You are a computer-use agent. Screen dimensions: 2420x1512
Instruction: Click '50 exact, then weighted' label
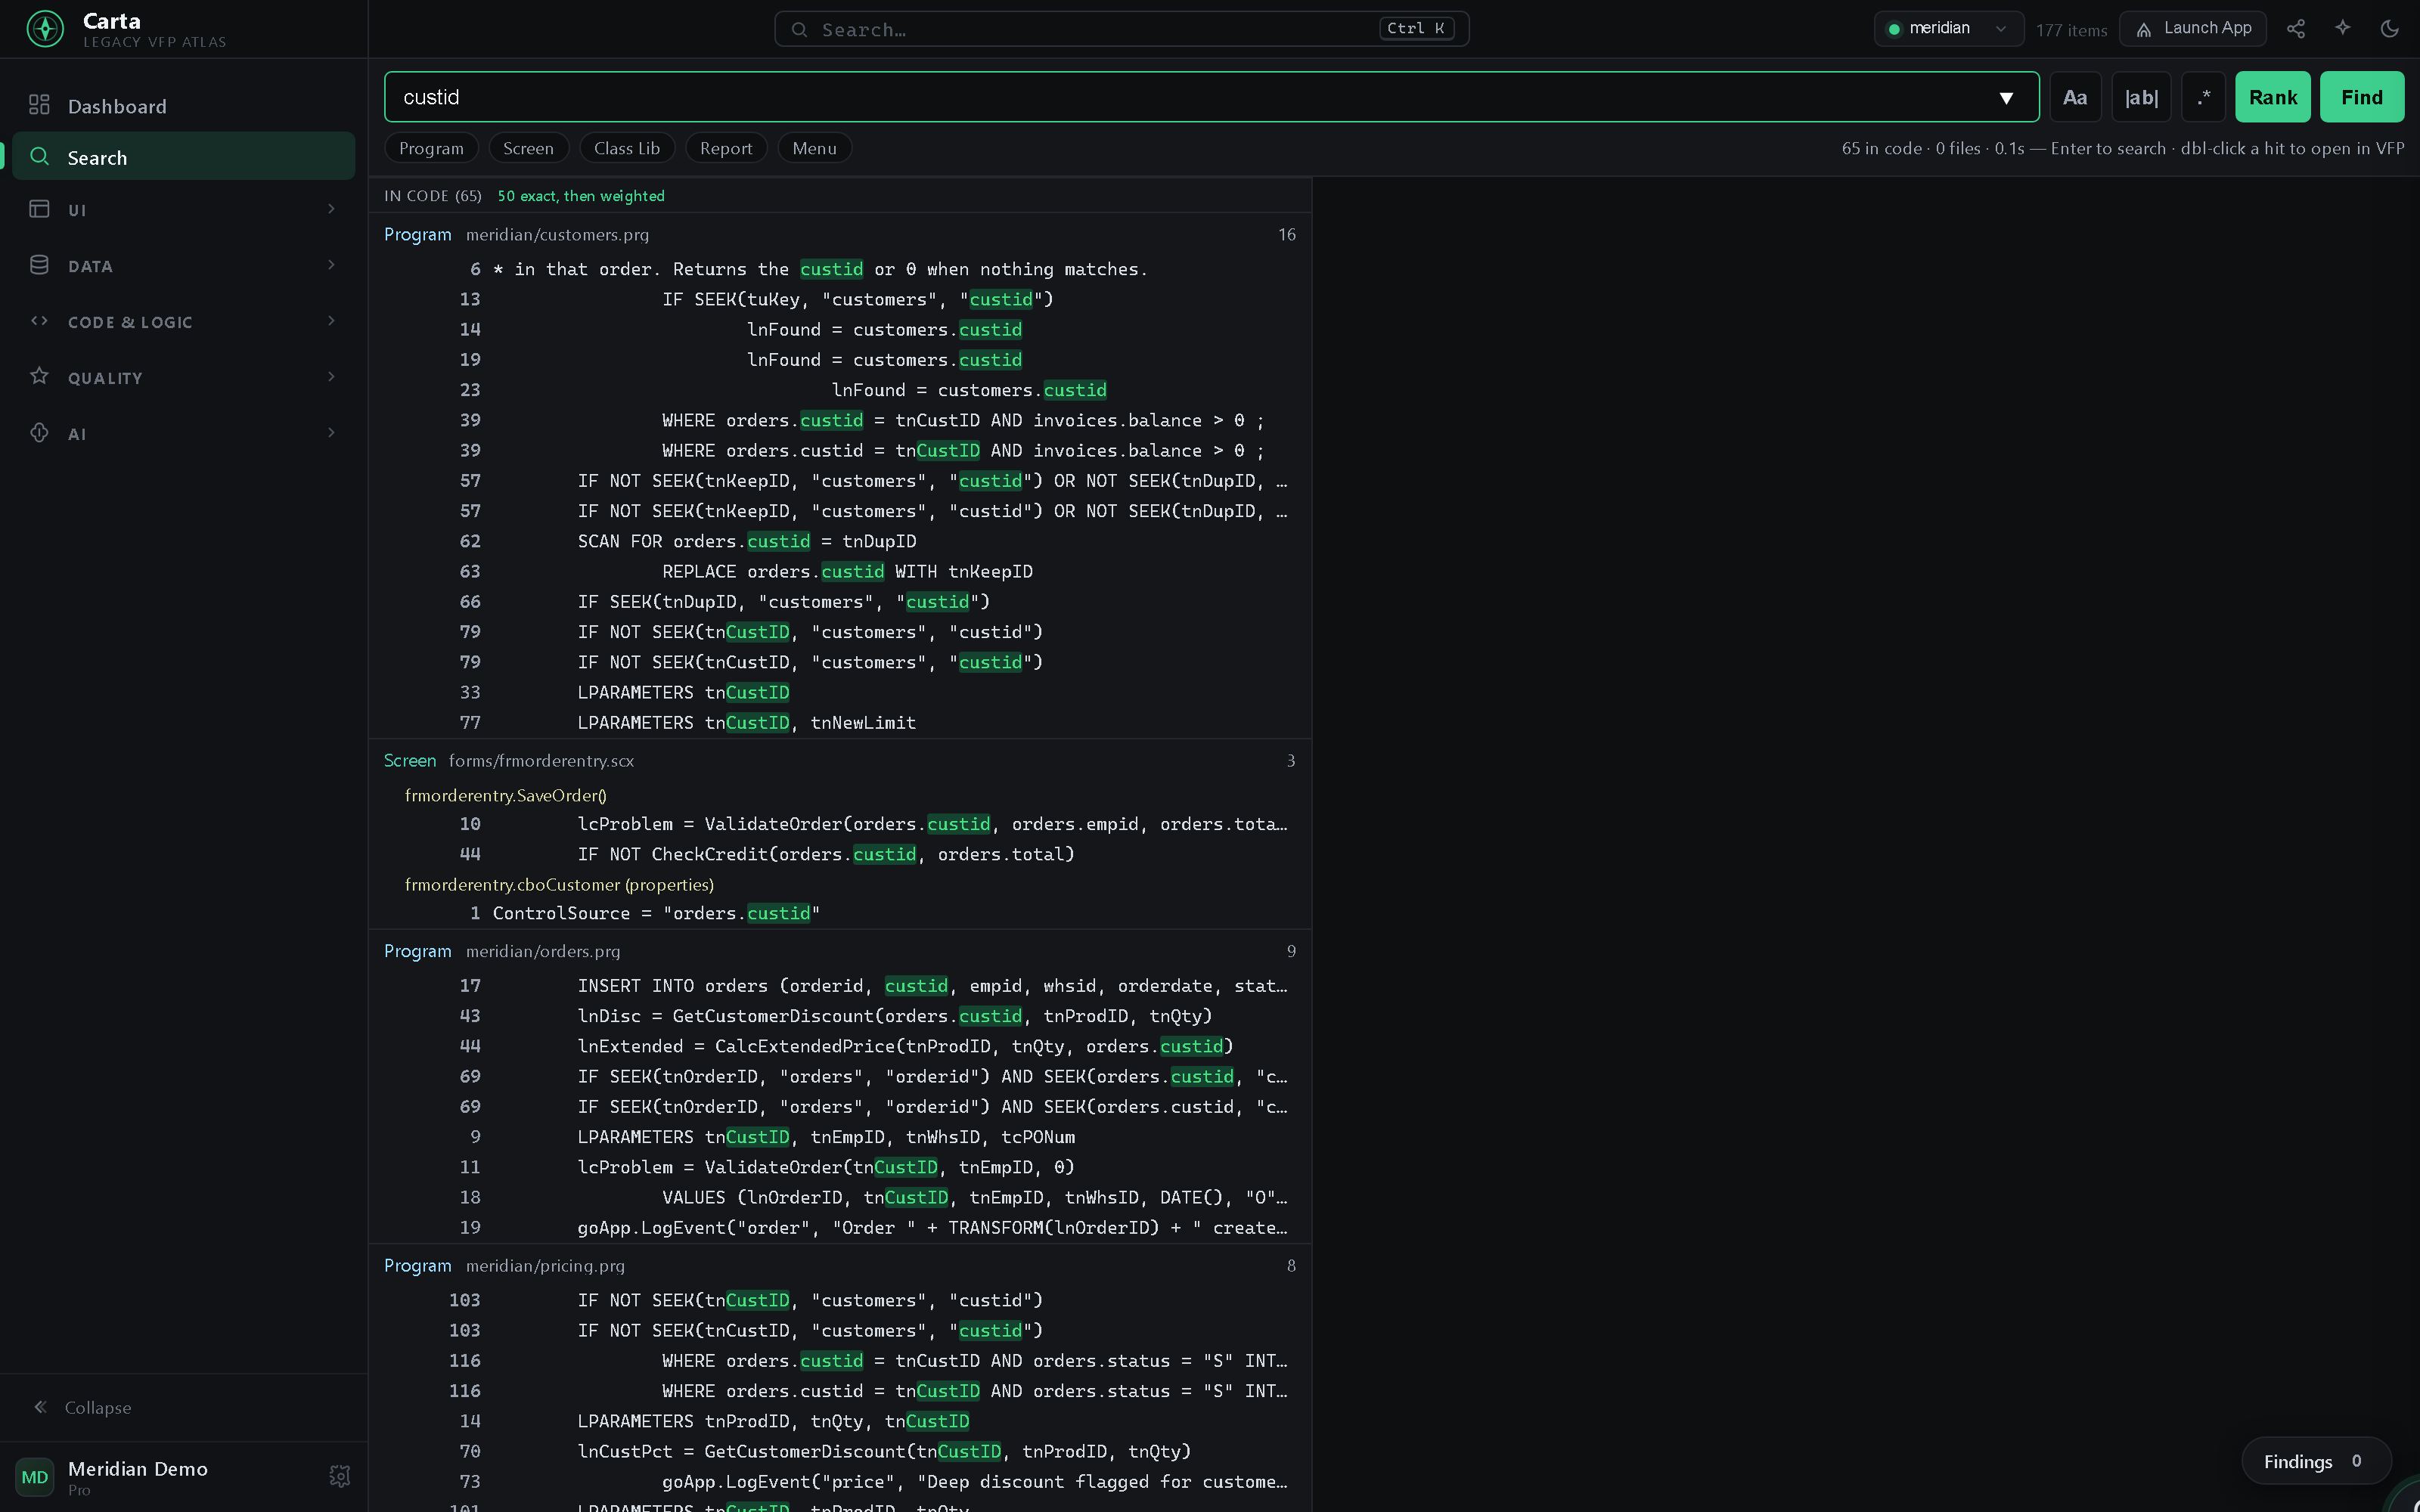pyautogui.click(x=581, y=196)
